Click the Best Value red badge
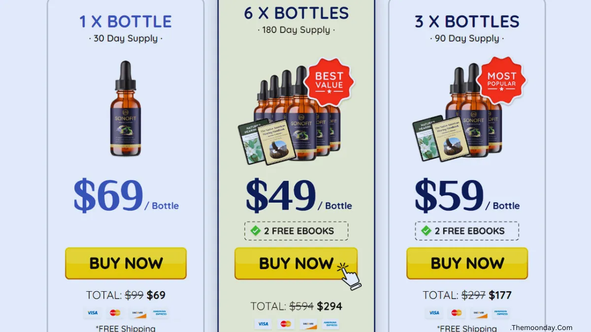The width and height of the screenshot is (591, 332). pos(328,82)
